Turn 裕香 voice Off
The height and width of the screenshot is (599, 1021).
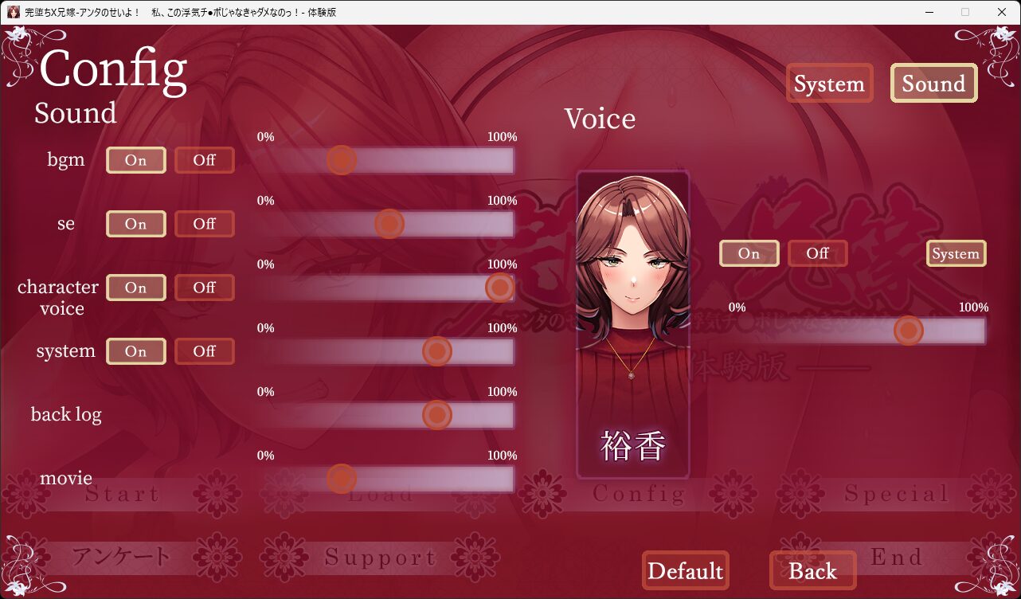click(x=818, y=253)
